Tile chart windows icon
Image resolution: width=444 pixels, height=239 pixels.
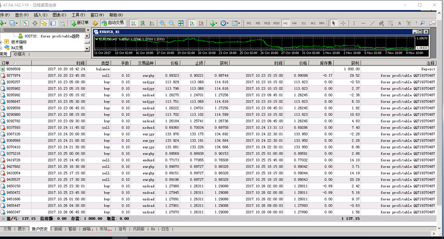(181, 23)
